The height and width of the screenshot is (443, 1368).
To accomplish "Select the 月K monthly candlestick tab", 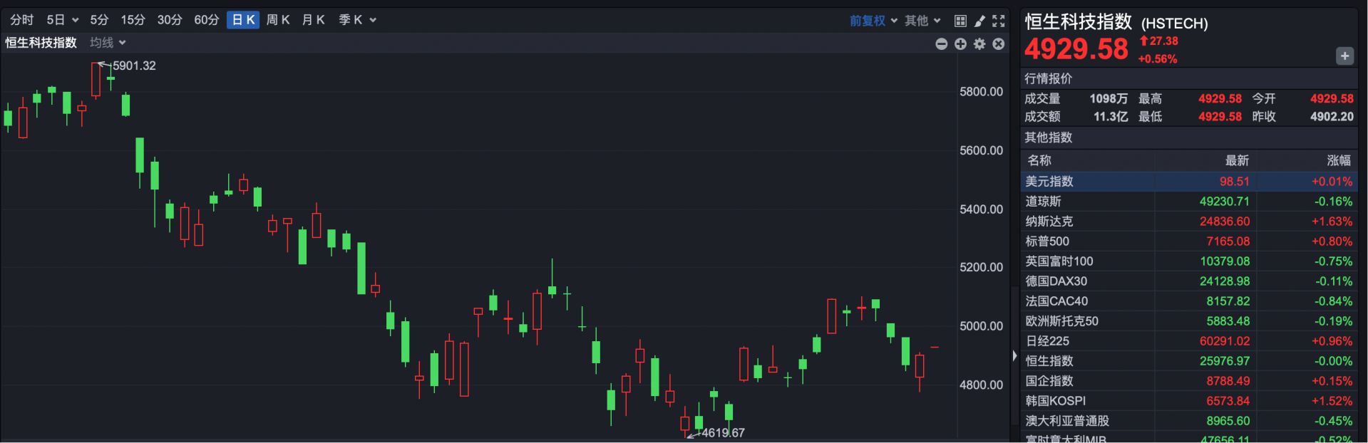I will click(x=314, y=20).
